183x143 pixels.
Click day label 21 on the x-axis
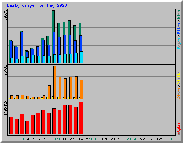click(x=118, y=139)
